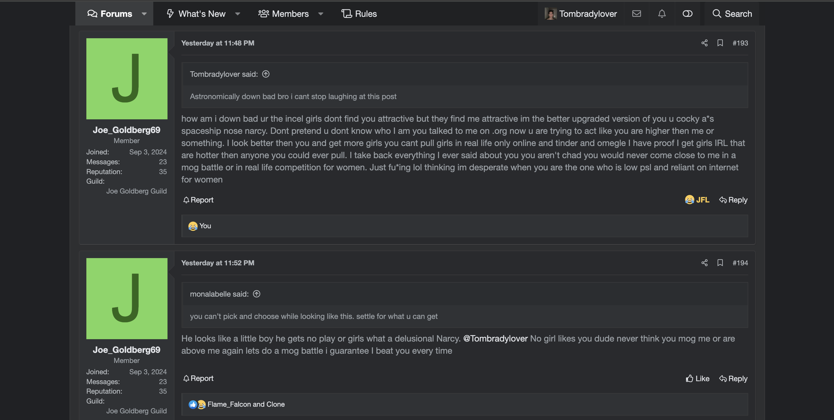The image size is (834, 420).
Task: Click the share icon on post #193
Action: [704, 43]
